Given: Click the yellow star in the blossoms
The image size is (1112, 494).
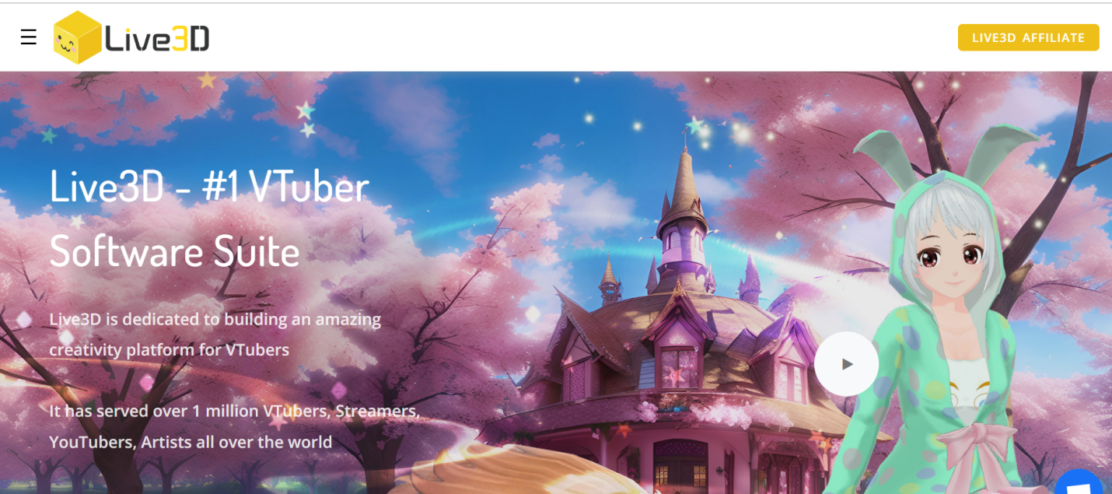Looking at the screenshot, I should [x=207, y=79].
